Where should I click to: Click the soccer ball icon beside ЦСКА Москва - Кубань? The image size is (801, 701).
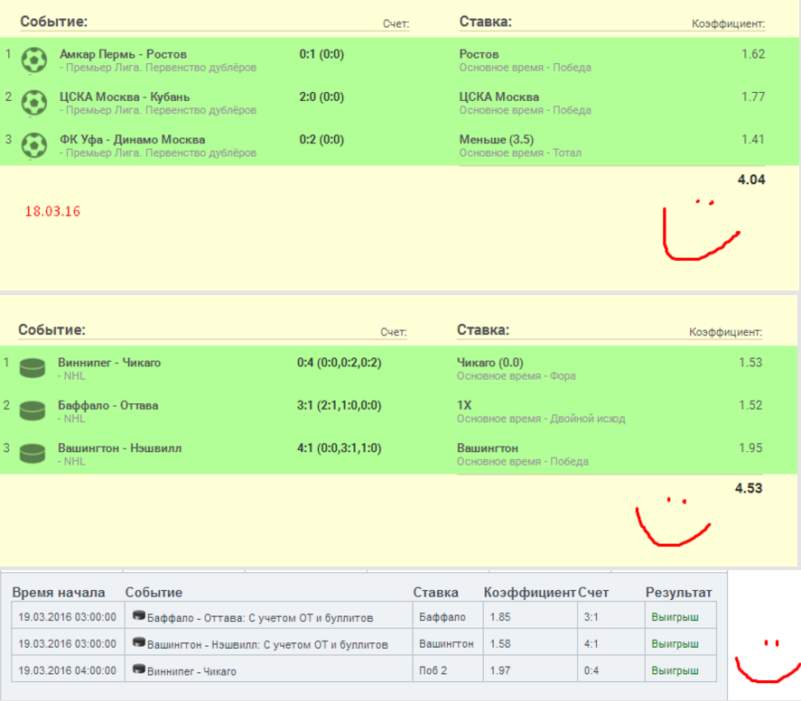pyautogui.click(x=33, y=103)
